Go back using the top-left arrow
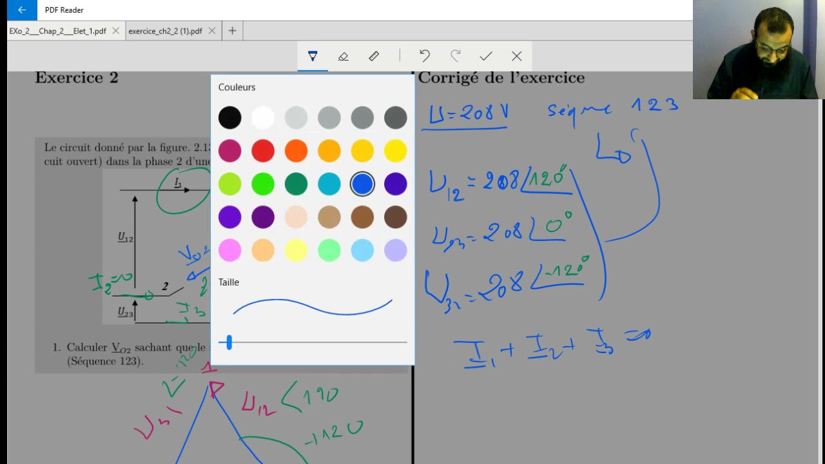The image size is (825, 464). coord(22,10)
